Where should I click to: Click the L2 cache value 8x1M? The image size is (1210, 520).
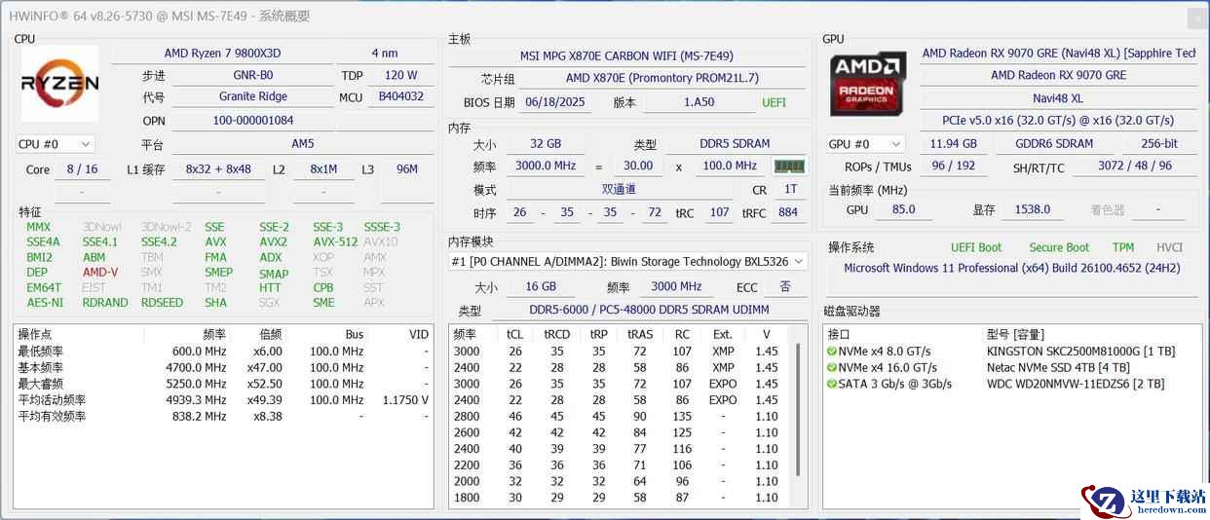[323, 169]
